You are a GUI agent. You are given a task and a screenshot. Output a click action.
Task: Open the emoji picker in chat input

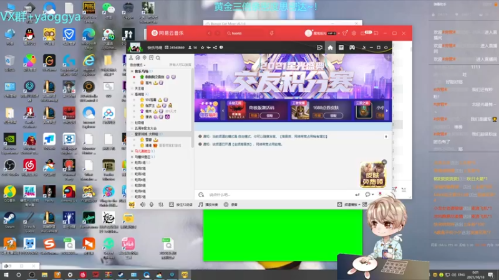(x=201, y=195)
